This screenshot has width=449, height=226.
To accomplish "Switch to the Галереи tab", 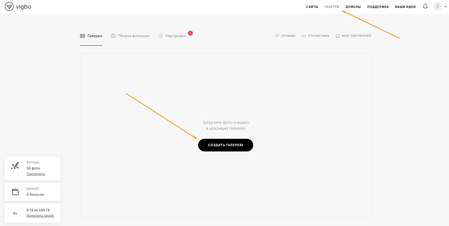I will [x=91, y=36].
